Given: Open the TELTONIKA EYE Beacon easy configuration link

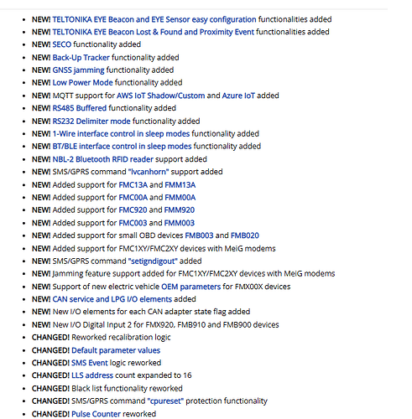Looking at the screenshot, I should coord(154,19).
